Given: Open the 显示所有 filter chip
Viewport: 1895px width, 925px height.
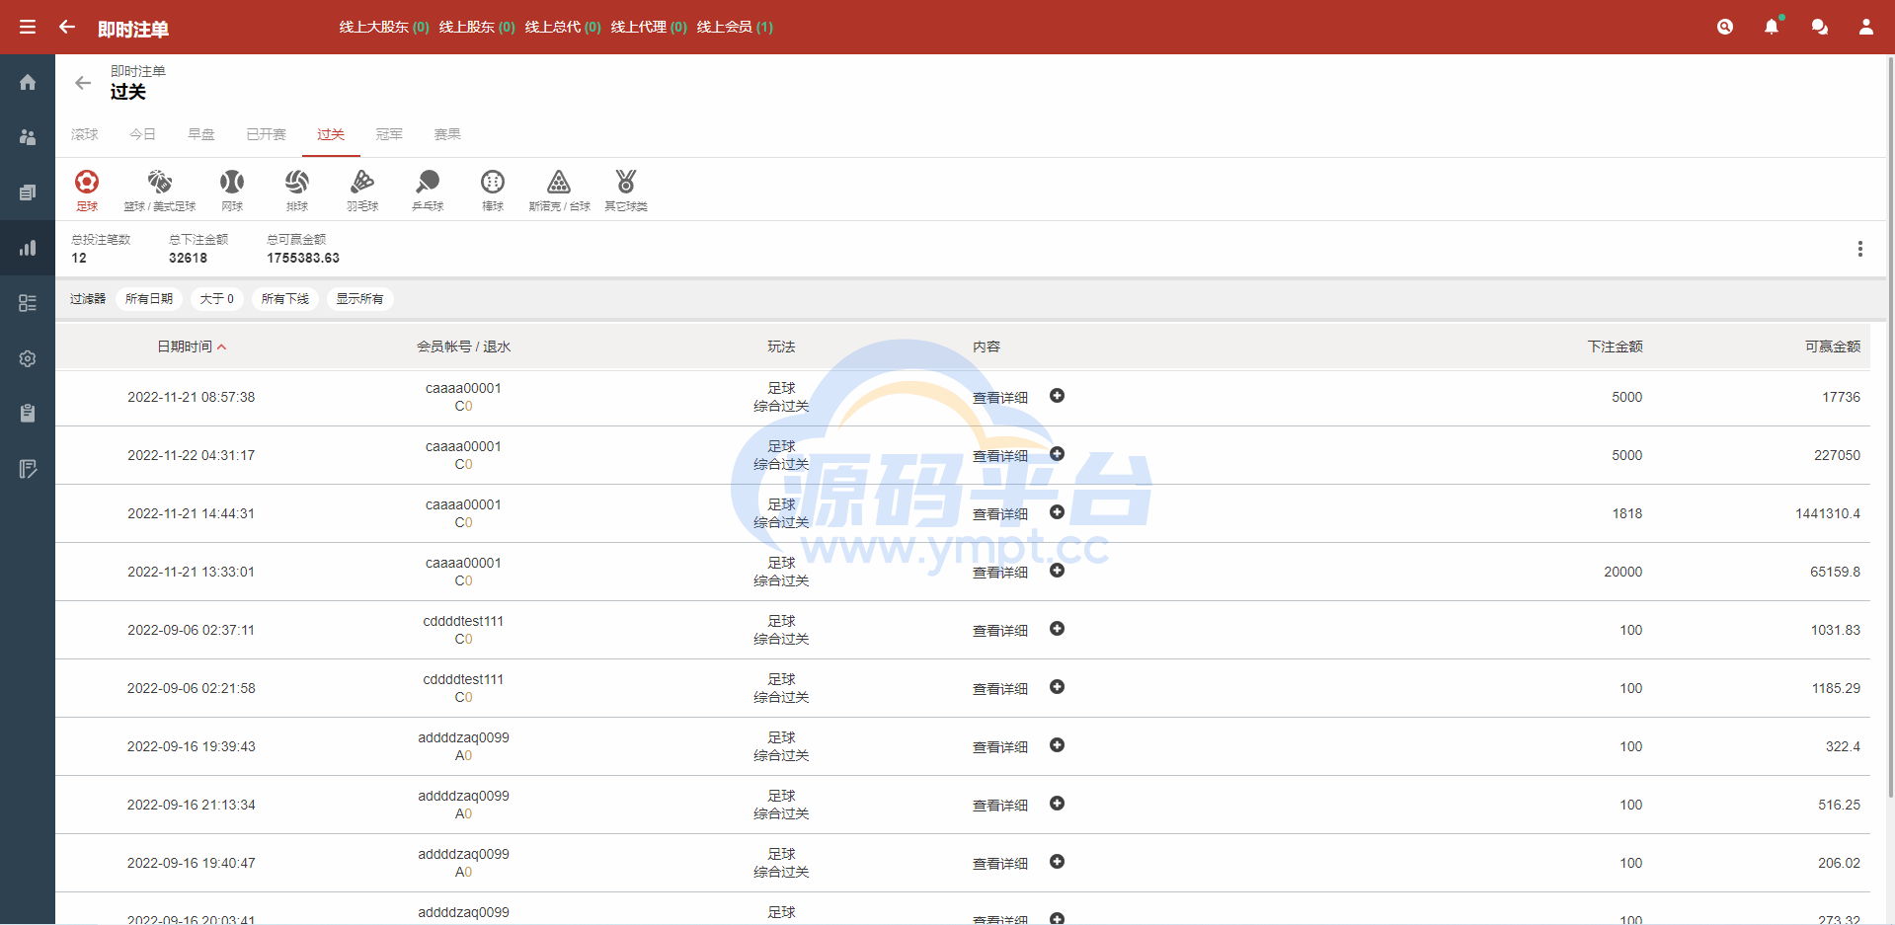Looking at the screenshot, I should (360, 299).
